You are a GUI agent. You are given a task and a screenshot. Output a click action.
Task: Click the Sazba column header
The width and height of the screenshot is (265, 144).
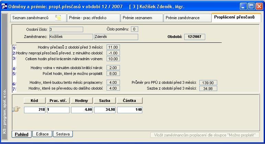coord(105,101)
